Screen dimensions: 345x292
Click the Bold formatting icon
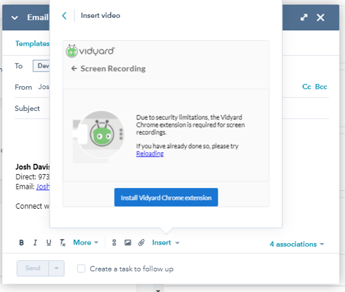pos(21,242)
